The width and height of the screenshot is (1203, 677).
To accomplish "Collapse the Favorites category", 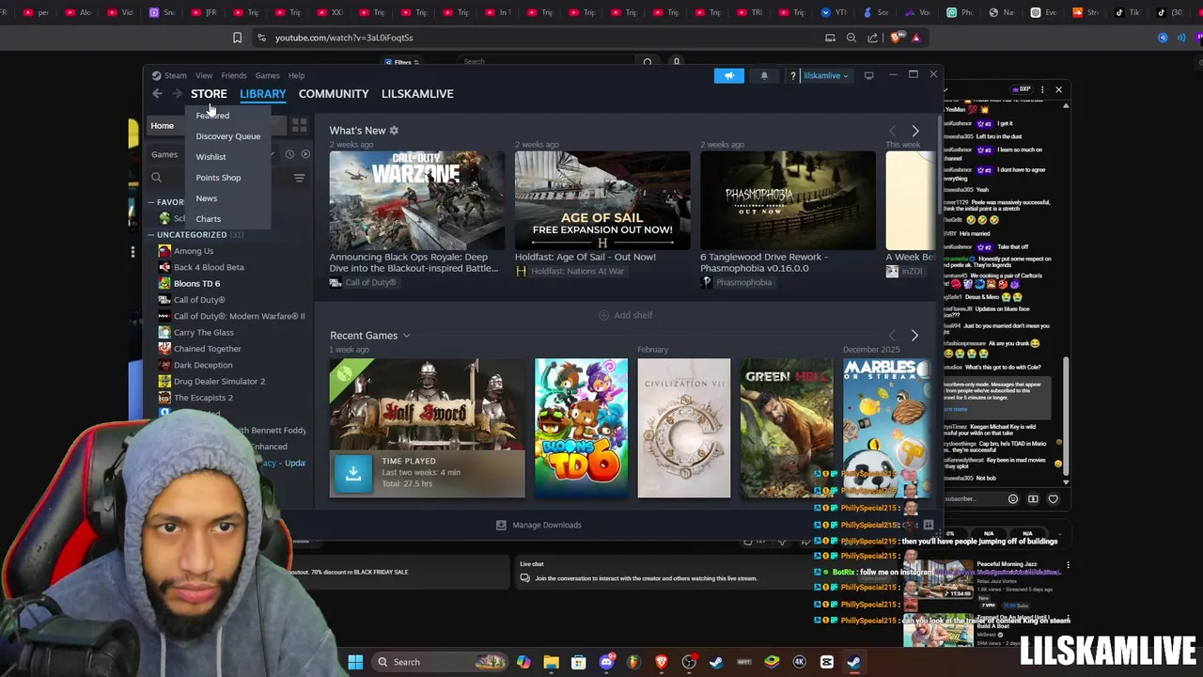I will pyautogui.click(x=150, y=202).
